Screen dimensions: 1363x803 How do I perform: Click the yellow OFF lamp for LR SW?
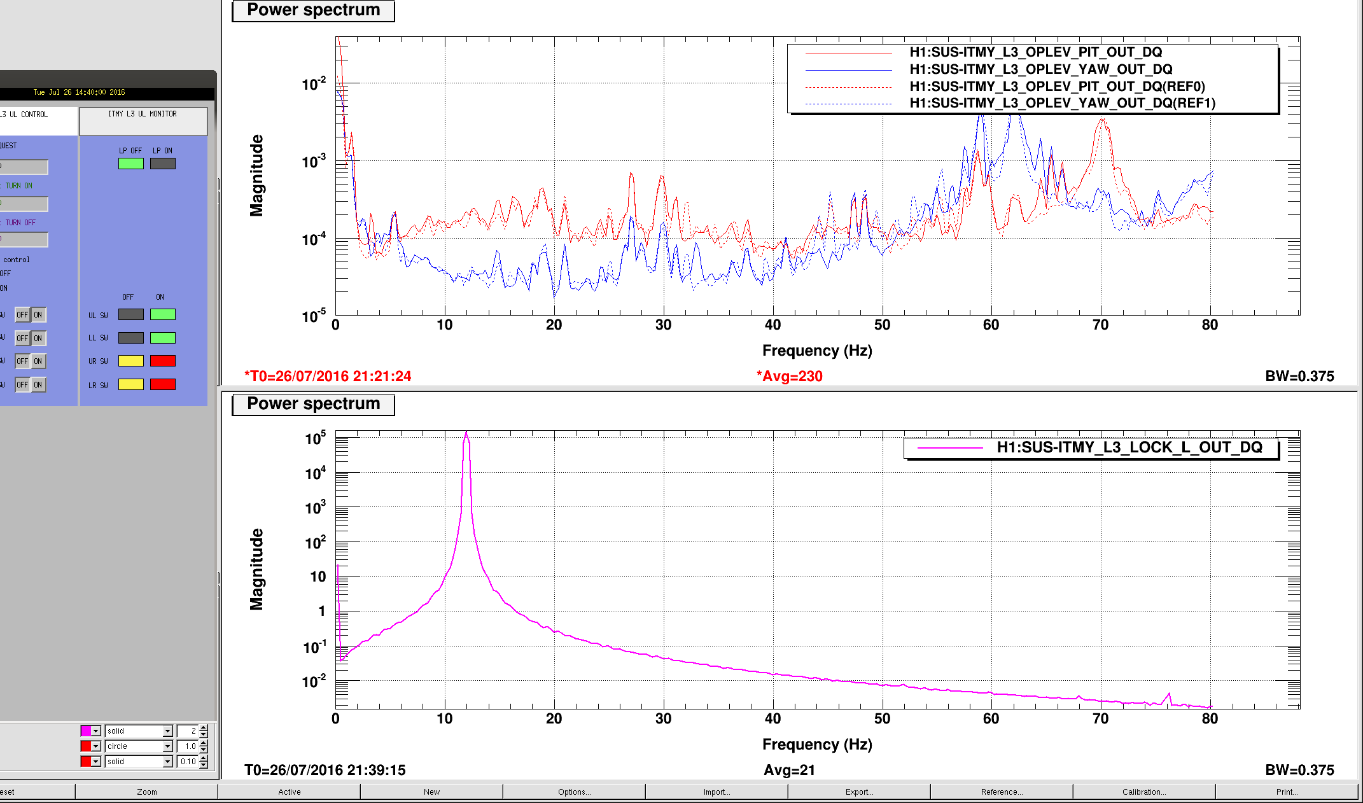click(x=131, y=384)
